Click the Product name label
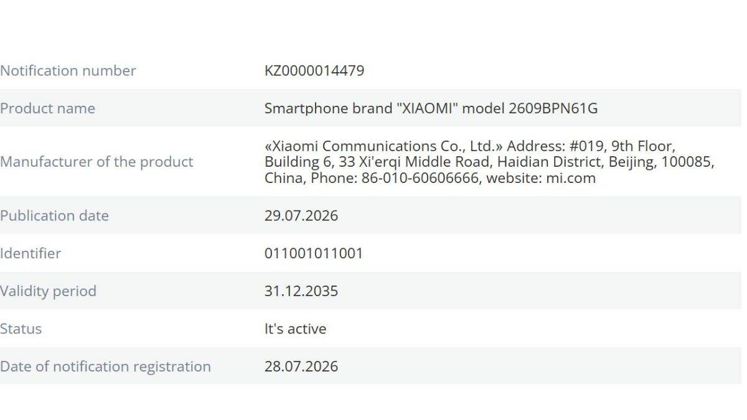Image resolution: width=747 pixels, height=420 pixels. (x=47, y=108)
